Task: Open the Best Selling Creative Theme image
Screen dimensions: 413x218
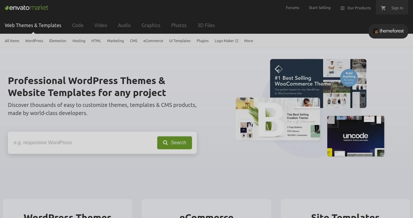Action: [278, 119]
